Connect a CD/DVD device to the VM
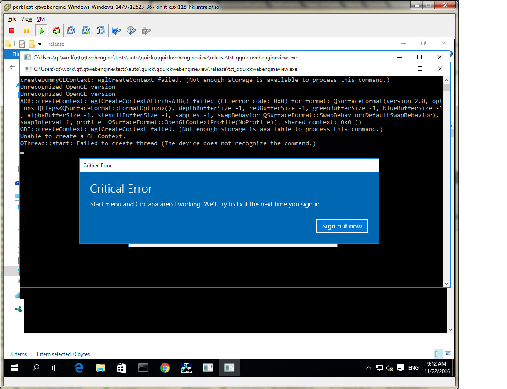 pos(131,30)
